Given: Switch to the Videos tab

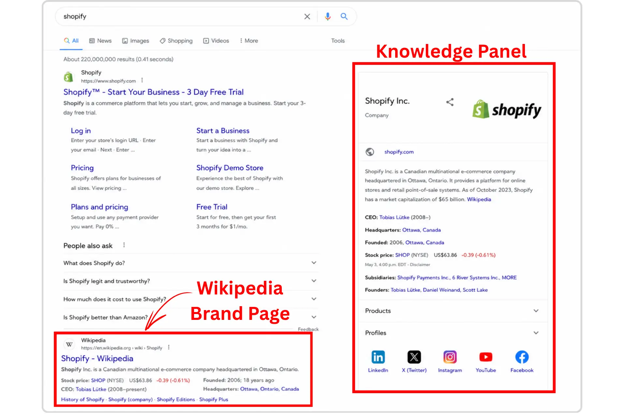Looking at the screenshot, I should 216,41.
